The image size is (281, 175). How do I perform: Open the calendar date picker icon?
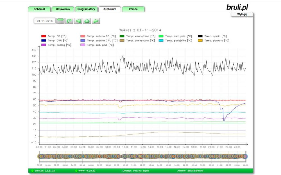click(x=60, y=21)
